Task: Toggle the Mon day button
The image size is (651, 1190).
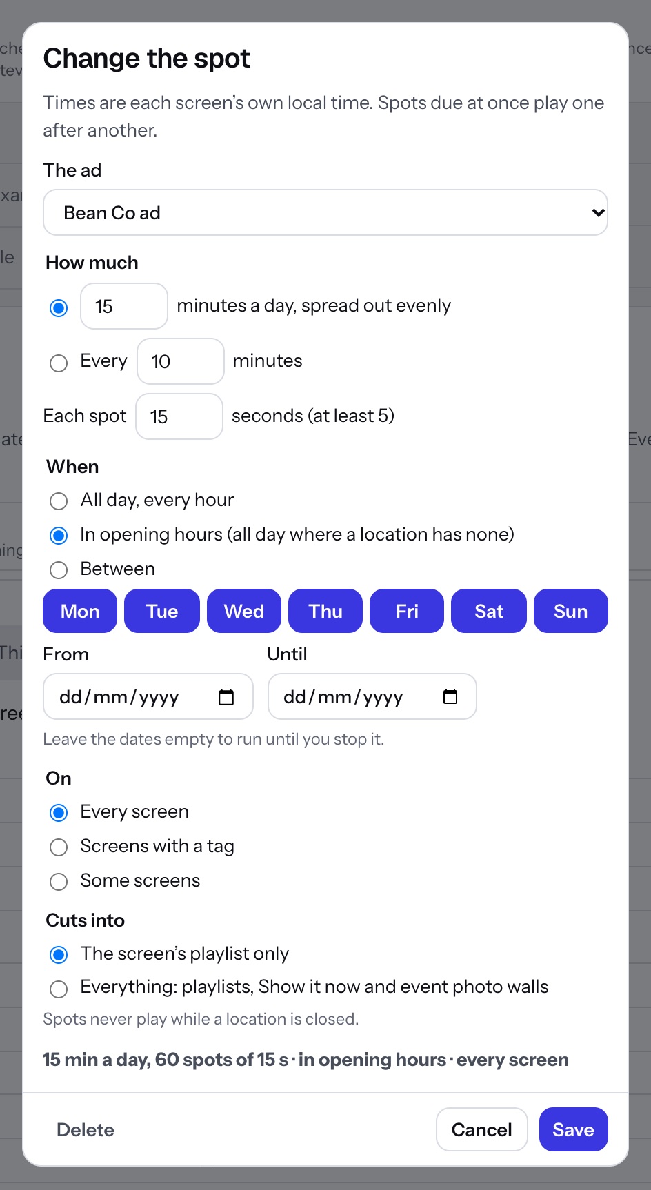Action: click(x=80, y=611)
